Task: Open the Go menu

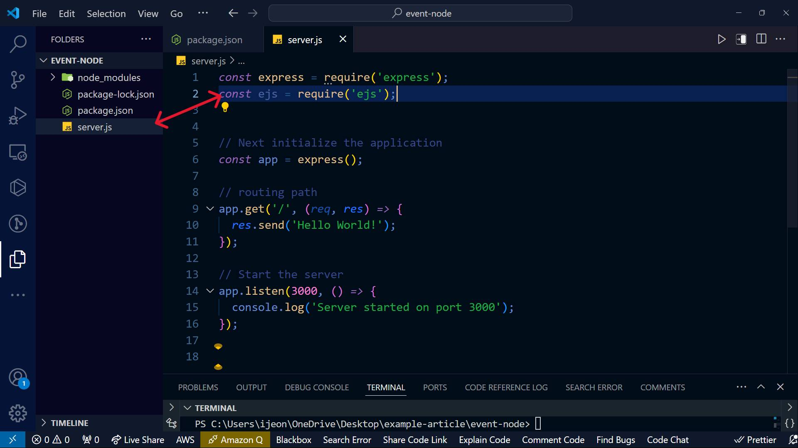Action: coord(176,13)
